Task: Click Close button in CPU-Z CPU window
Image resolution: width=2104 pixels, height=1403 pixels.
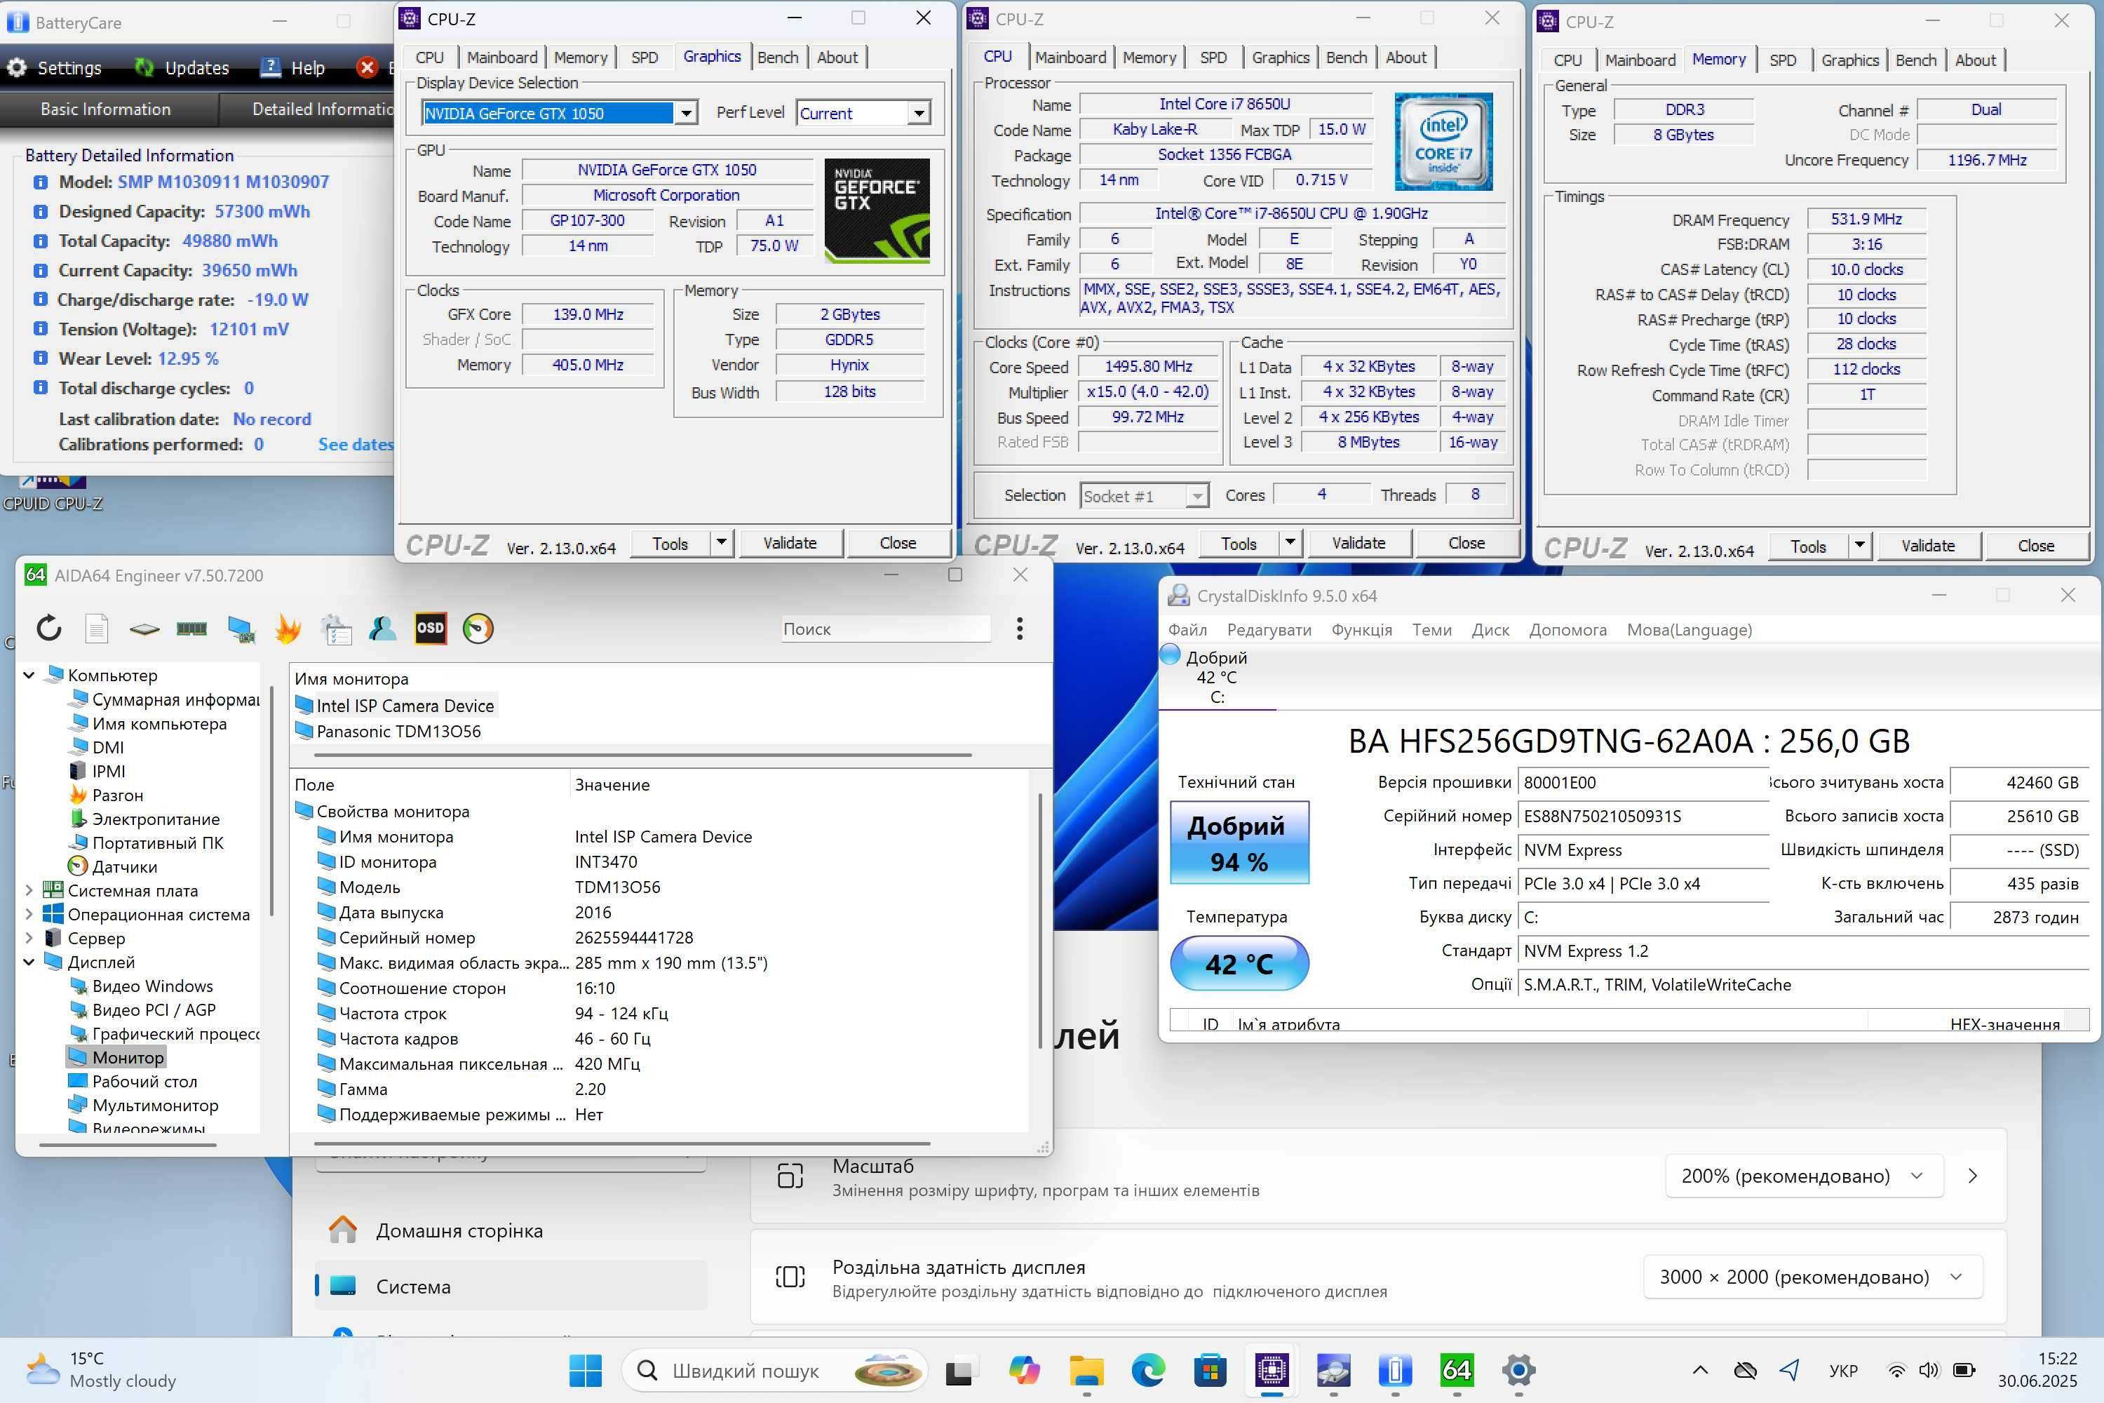Action: point(1466,543)
